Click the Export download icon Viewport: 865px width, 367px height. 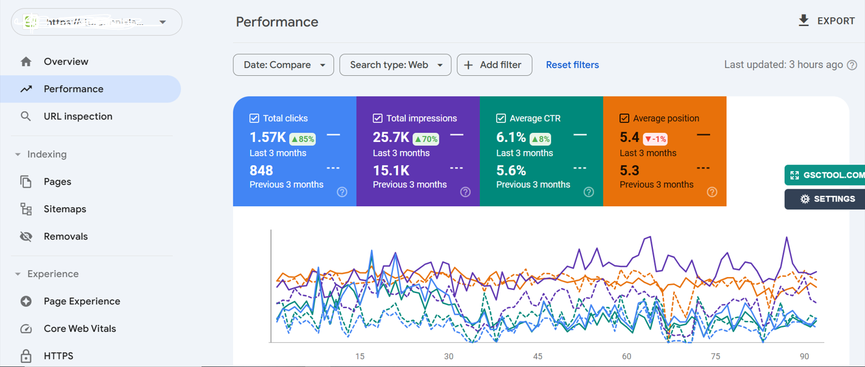tap(803, 21)
